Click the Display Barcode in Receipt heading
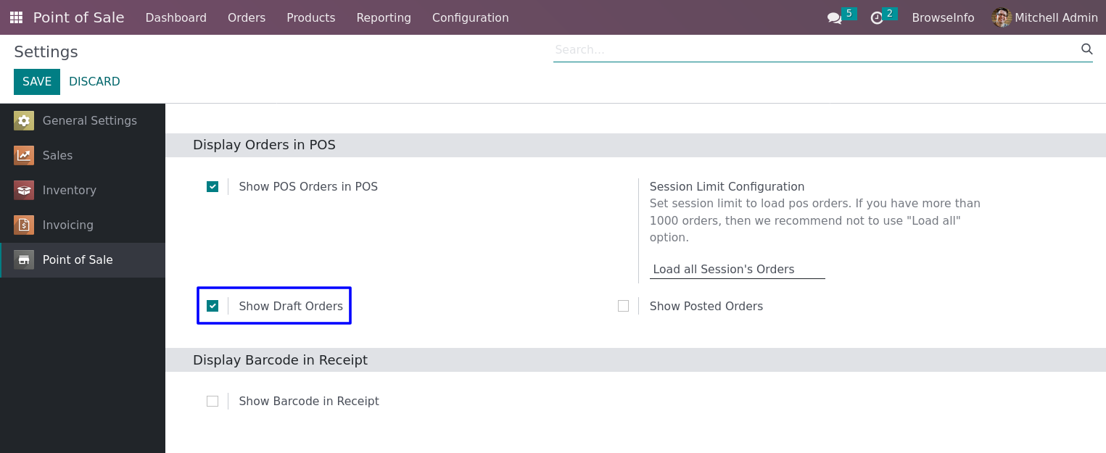 click(x=280, y=360)
